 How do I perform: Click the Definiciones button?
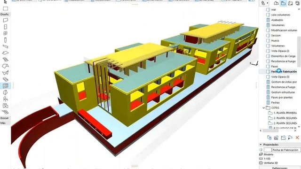pyautogui.click(x=280, y=168)
